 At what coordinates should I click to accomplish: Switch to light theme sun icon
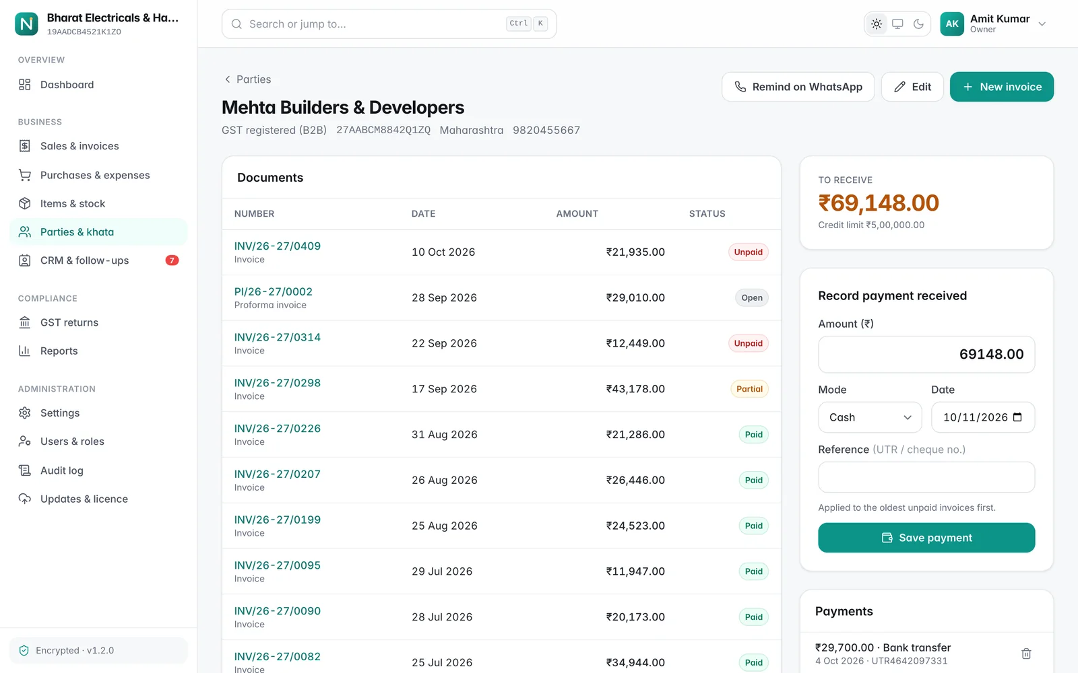[x=877, y=24]
